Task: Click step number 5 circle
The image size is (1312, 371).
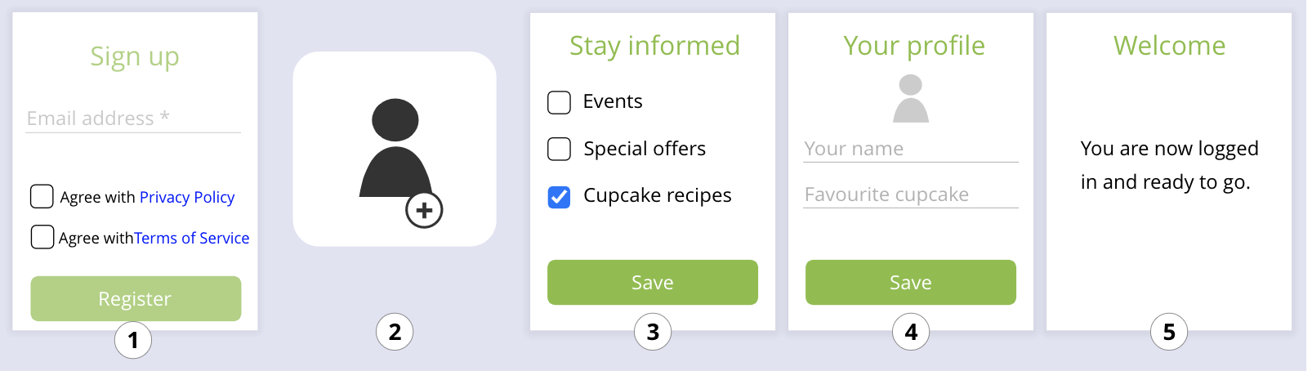Action: coord(1169,332)
